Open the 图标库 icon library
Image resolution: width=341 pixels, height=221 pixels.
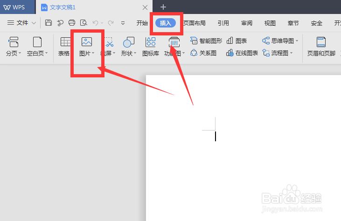coord(151,47)
